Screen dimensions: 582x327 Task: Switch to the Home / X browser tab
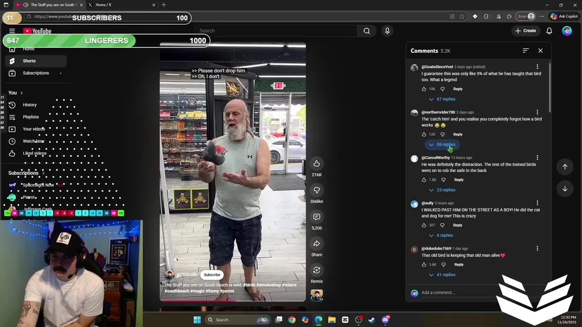[120, 5]
